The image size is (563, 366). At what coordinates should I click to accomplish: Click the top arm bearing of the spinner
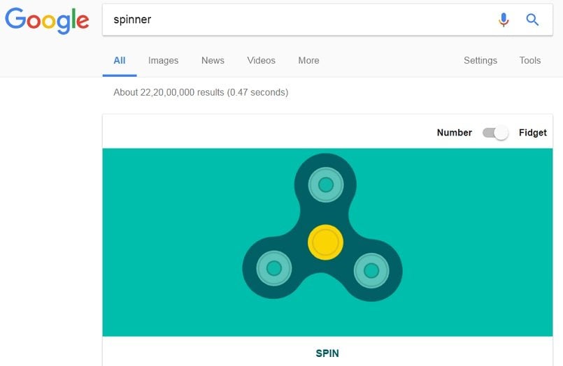[x=326, y=185]
